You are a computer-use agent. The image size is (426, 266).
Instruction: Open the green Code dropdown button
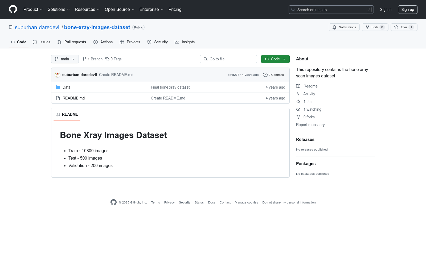(275, 59)
